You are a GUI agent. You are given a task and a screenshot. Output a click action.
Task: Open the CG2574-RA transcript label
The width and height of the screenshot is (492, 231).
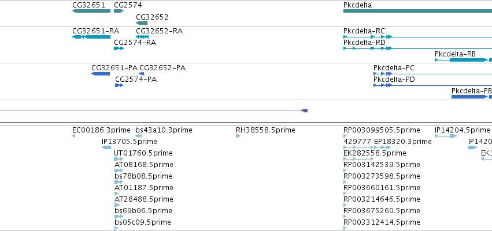[x=135, y=43]
